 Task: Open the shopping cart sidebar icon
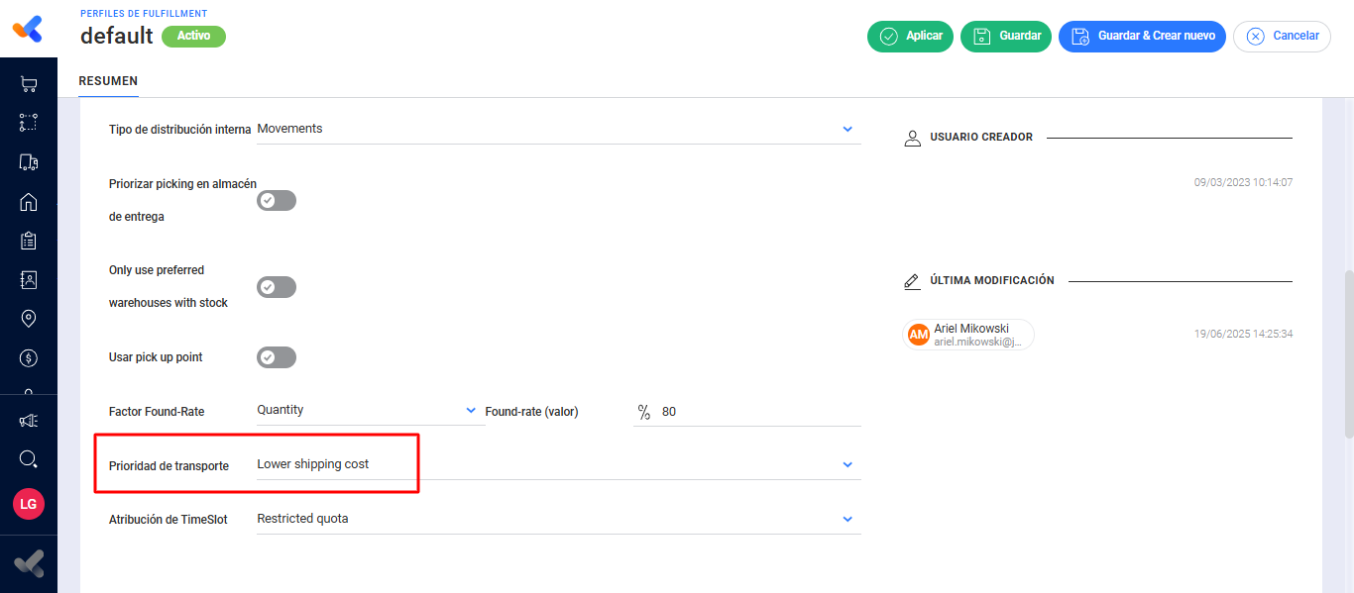pos(29,85)
